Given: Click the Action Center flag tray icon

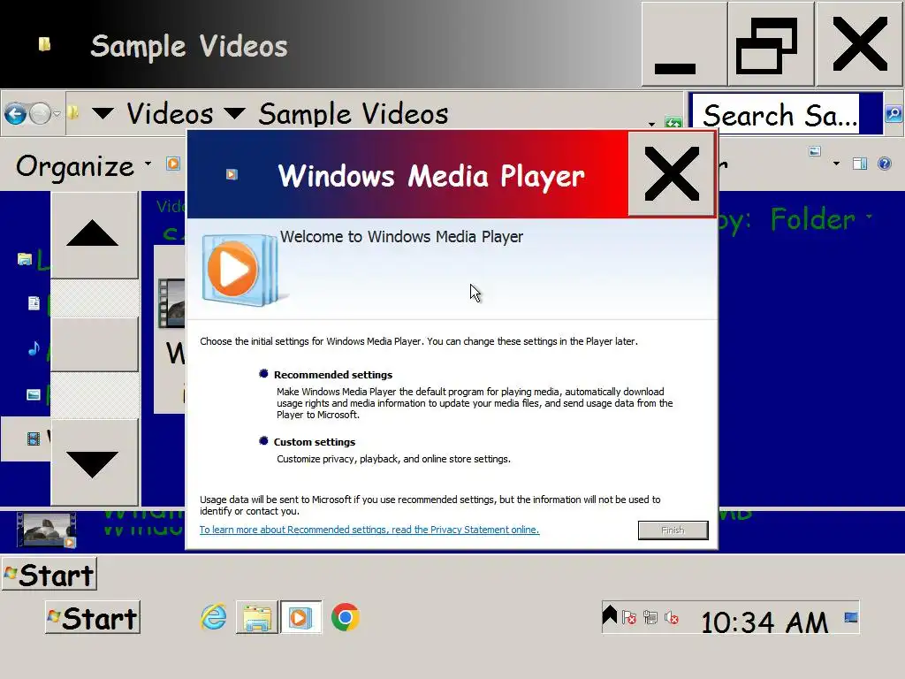Looking at the screenshot, I should (629, 618).
